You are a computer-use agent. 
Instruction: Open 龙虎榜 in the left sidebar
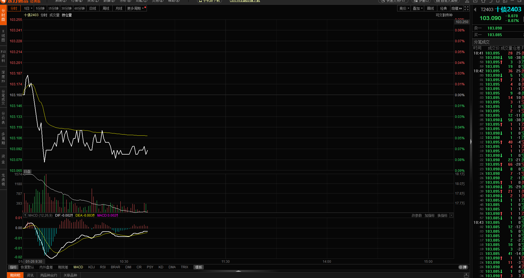point(3,180)
